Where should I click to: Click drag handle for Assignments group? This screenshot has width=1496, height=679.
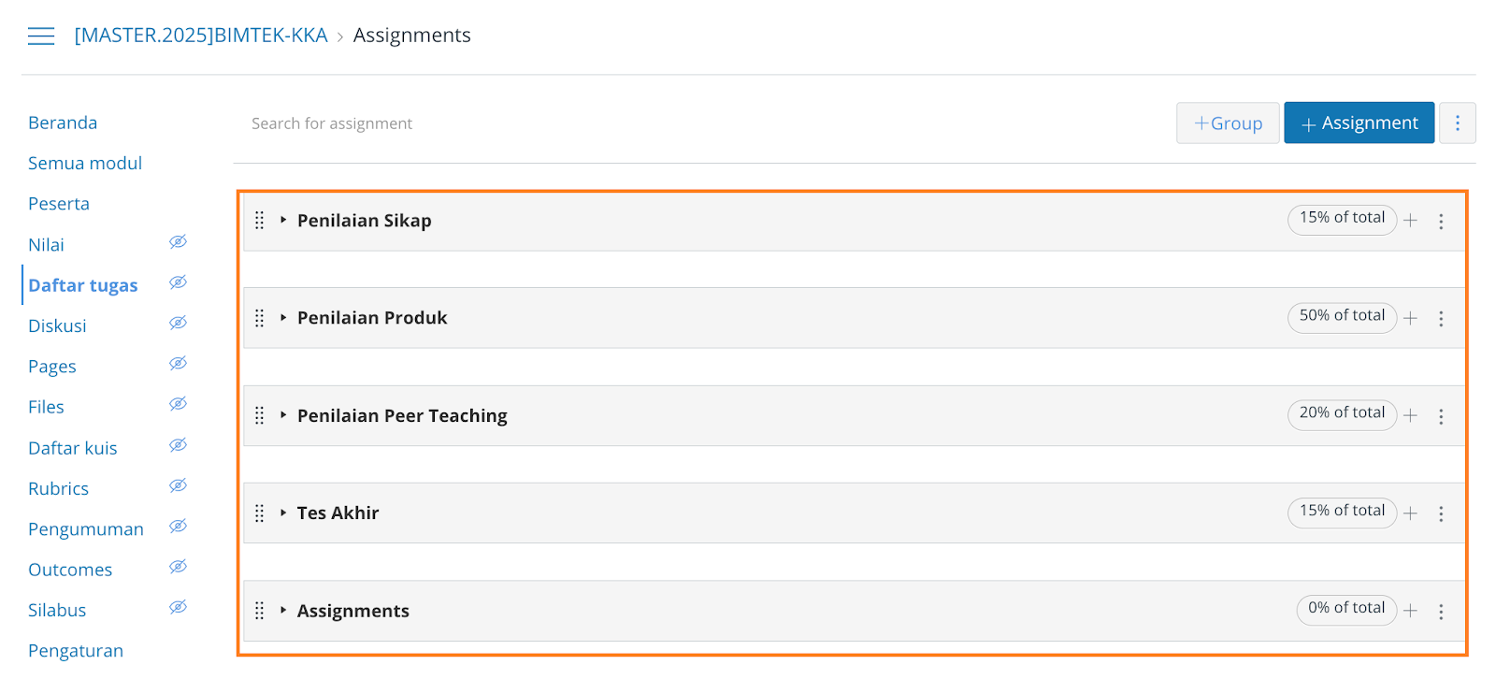coord(260,611)
